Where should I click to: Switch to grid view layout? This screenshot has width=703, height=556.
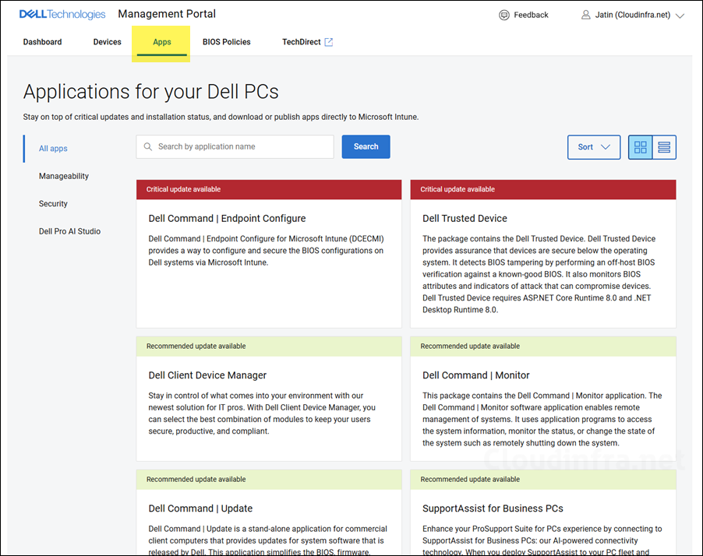(641, 147)
